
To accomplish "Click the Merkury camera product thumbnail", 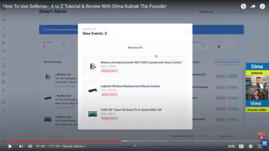I will [x=93, y=67].
